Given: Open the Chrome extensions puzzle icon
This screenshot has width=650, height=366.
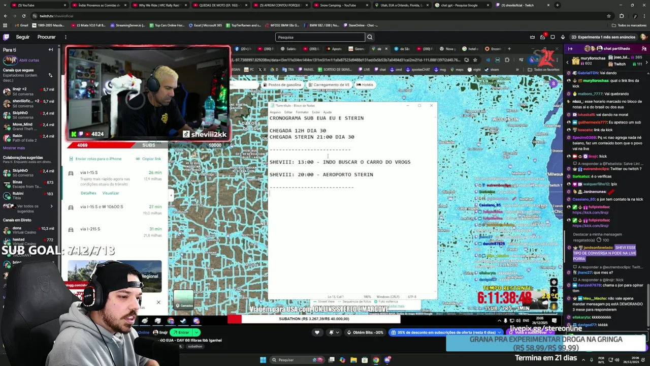Looking at the screenshot, I should tap(622, 16).
